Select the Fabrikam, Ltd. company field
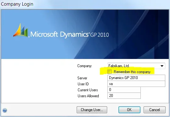 [136, 66]
